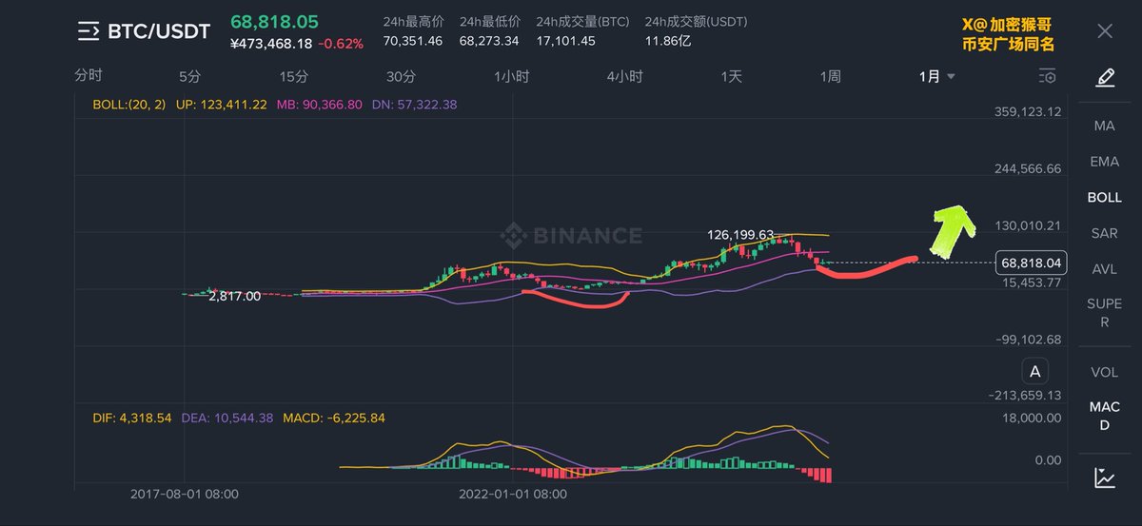Click the 2022-01-01 08:00 date label
This screenshot has width=1142, height=526.
512,495
